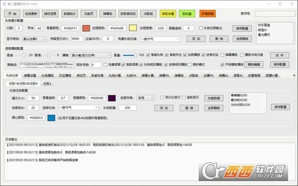Open the 进度风格 发泡 dropdown
298x186 pixels.
tap(146, 98)
